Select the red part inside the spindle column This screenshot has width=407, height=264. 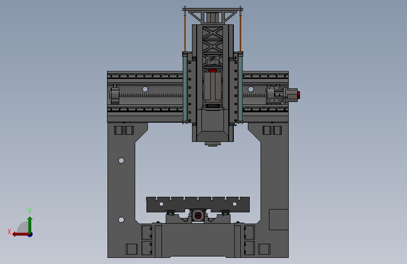(x=213, y=70)
